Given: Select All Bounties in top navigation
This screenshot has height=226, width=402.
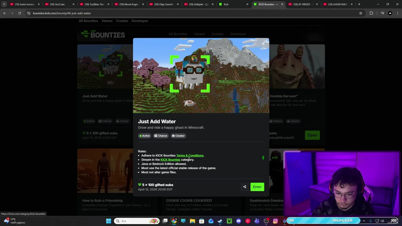Looking at the screenshot, I should [88, 21].
